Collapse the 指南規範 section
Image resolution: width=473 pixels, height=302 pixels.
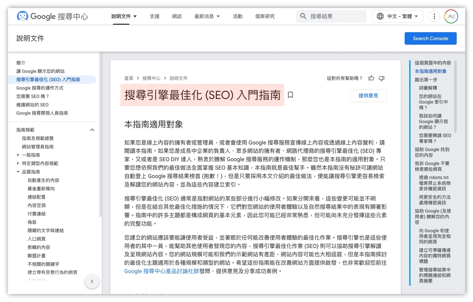click(x=92, y=130)
